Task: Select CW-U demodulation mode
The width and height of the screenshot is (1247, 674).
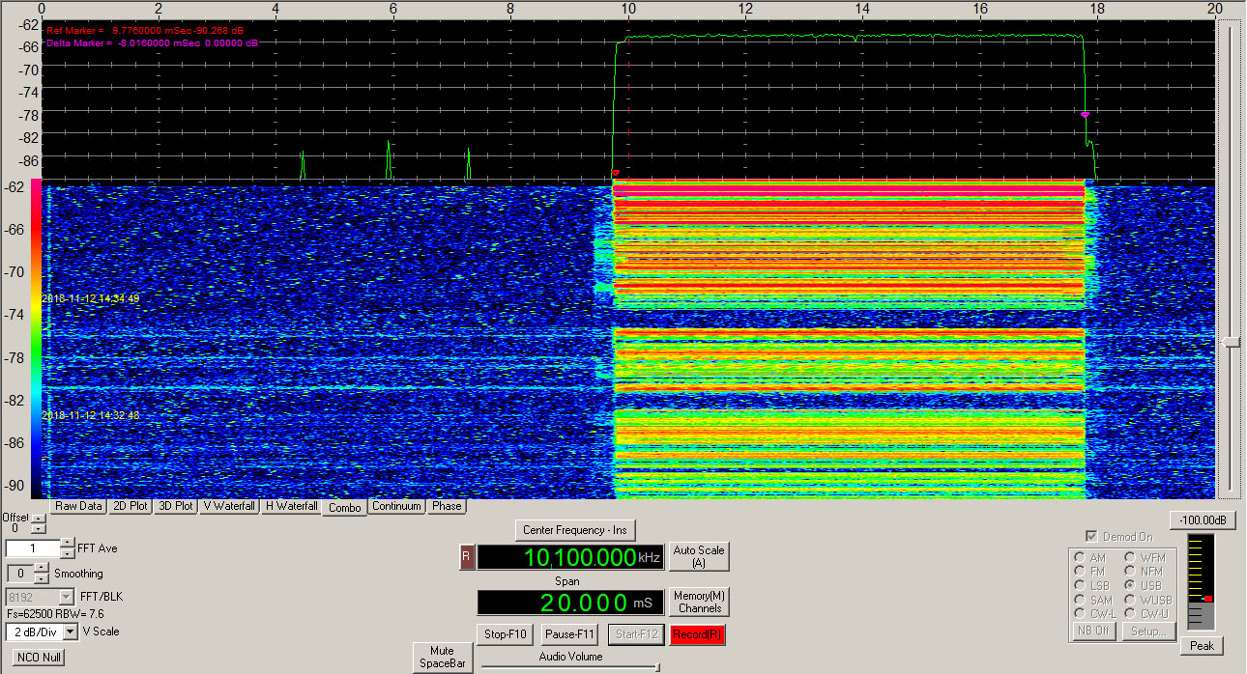Action: click(x=1129, y=614)
